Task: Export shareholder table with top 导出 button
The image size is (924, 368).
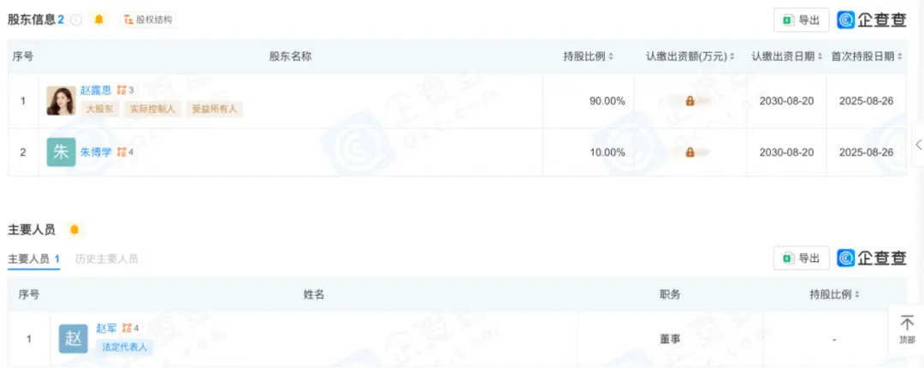Action: pyautogui.click(x=801, y=20)
